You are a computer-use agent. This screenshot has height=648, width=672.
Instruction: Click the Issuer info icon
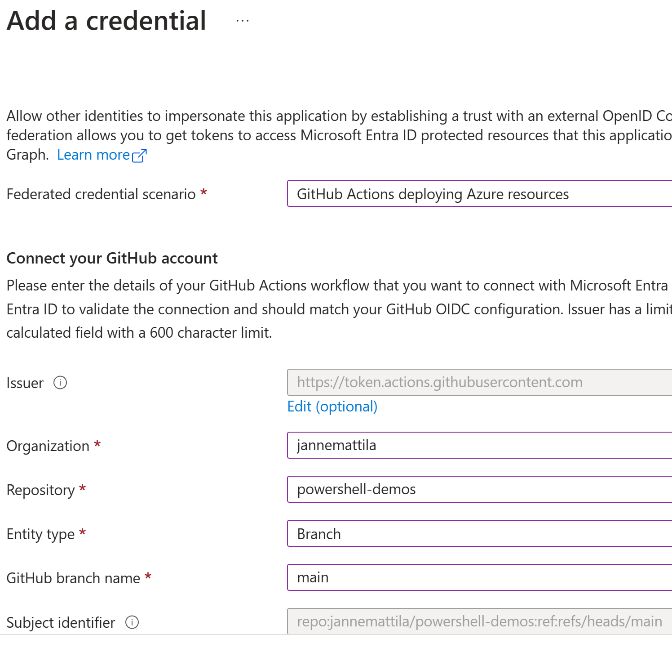coord(60,383)
